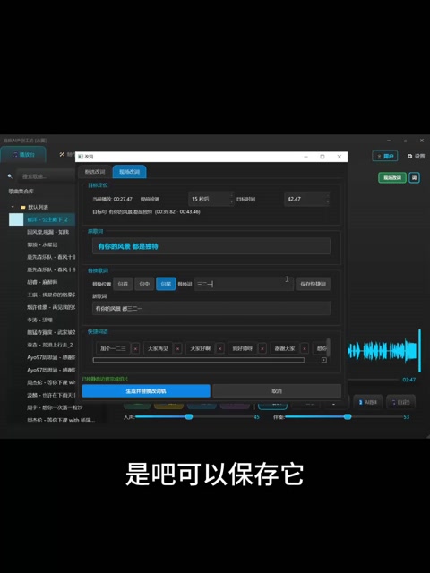Open the main window tab with the tools icon
430x573 pixels.
pyautogui.click(x=65, y=155)
